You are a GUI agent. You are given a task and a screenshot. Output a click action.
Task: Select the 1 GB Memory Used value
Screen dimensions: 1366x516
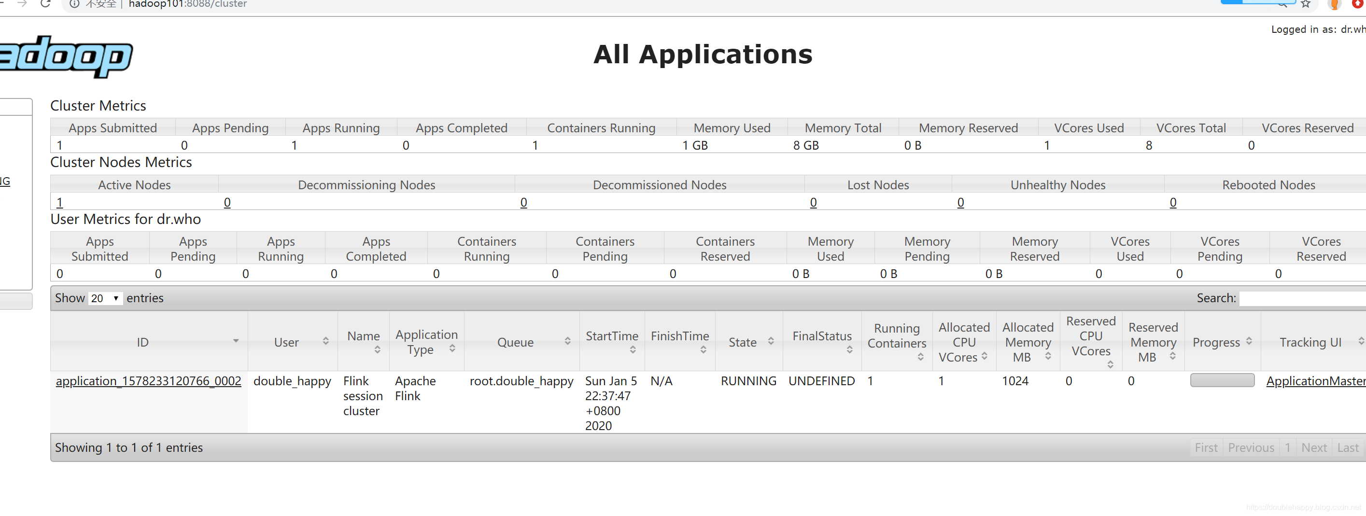pyautogui.click(x=695, y=145)
